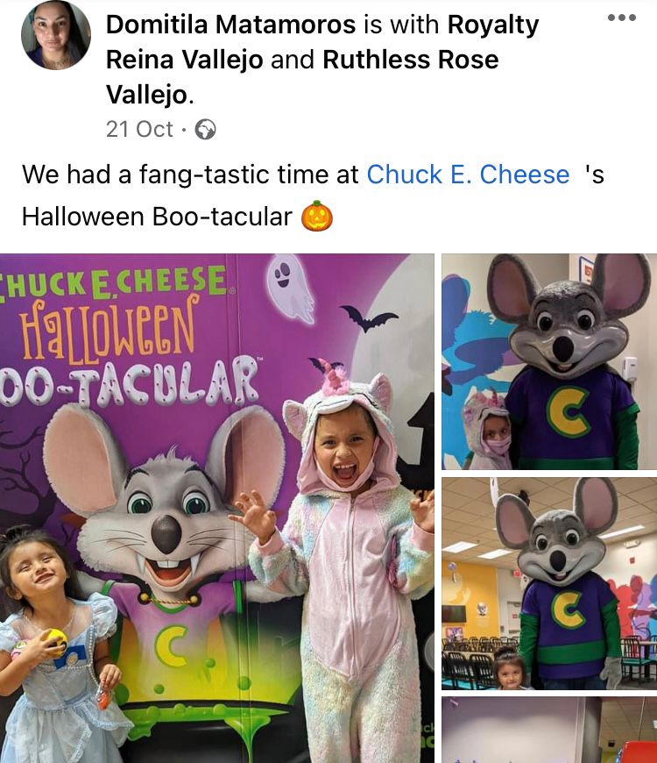Click the green Chuck E. Cheese banner lettering
The width and height of the screenshot is (657, 763).
[x=114, y=282]
